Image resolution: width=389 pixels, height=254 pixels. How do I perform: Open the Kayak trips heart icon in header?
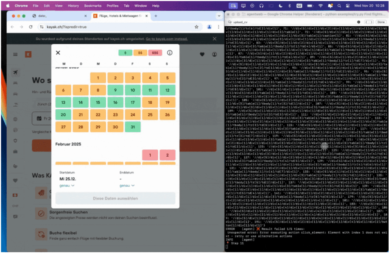(x=202, y=55)
